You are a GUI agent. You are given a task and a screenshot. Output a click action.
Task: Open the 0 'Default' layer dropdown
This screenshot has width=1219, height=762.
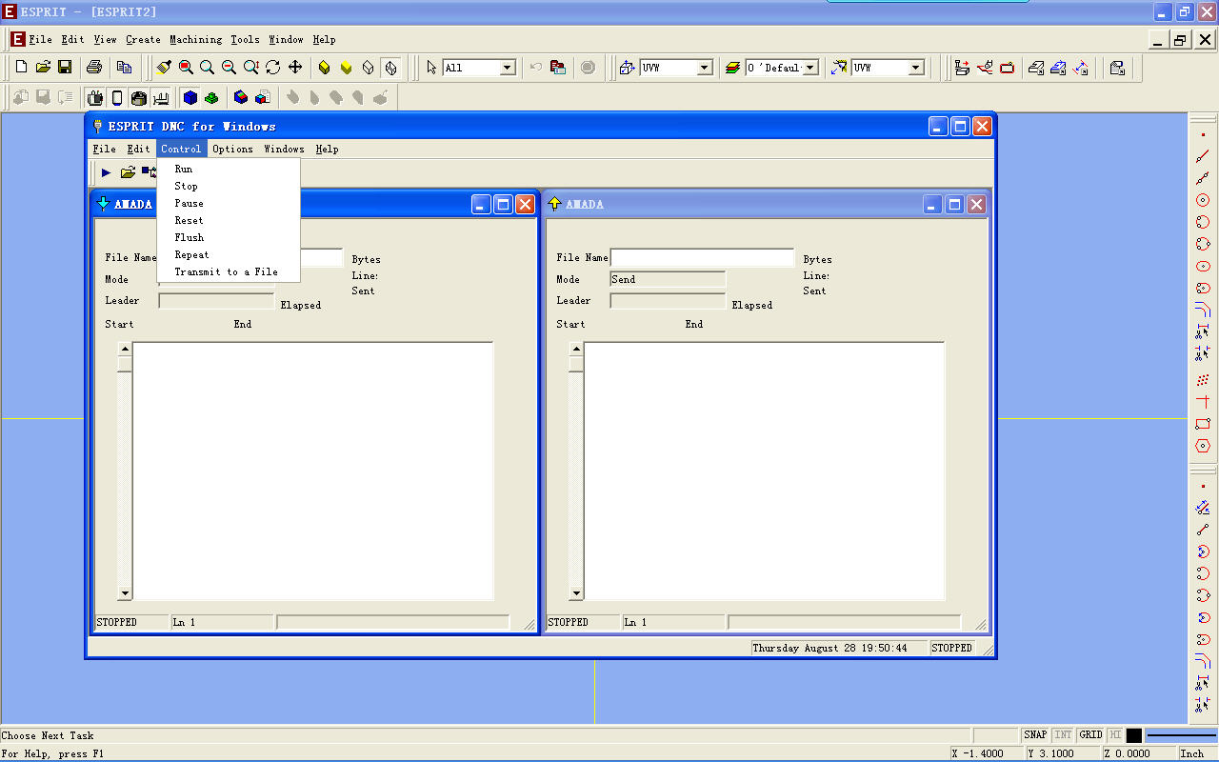tap(810, 68)
